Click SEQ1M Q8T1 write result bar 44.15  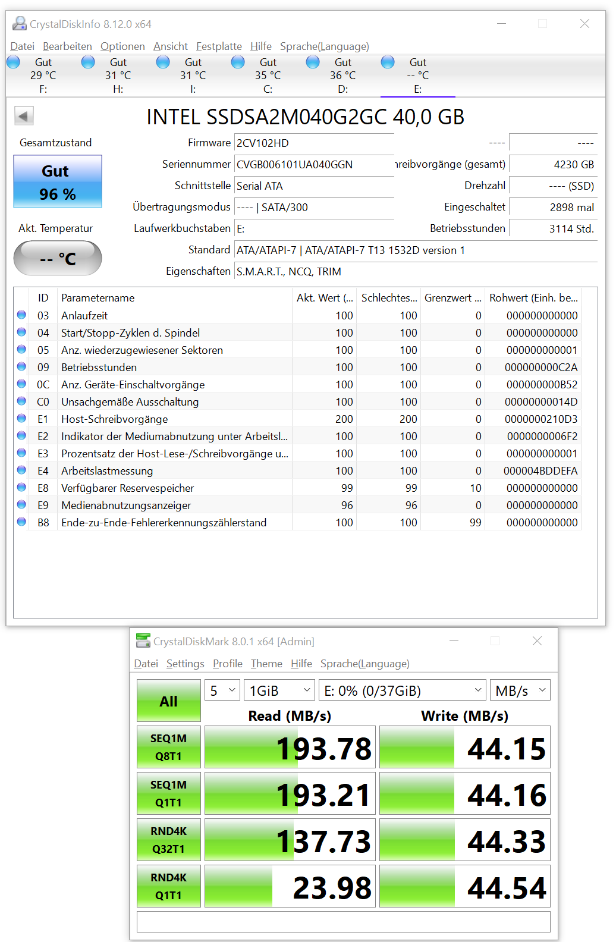coord(465,747)
